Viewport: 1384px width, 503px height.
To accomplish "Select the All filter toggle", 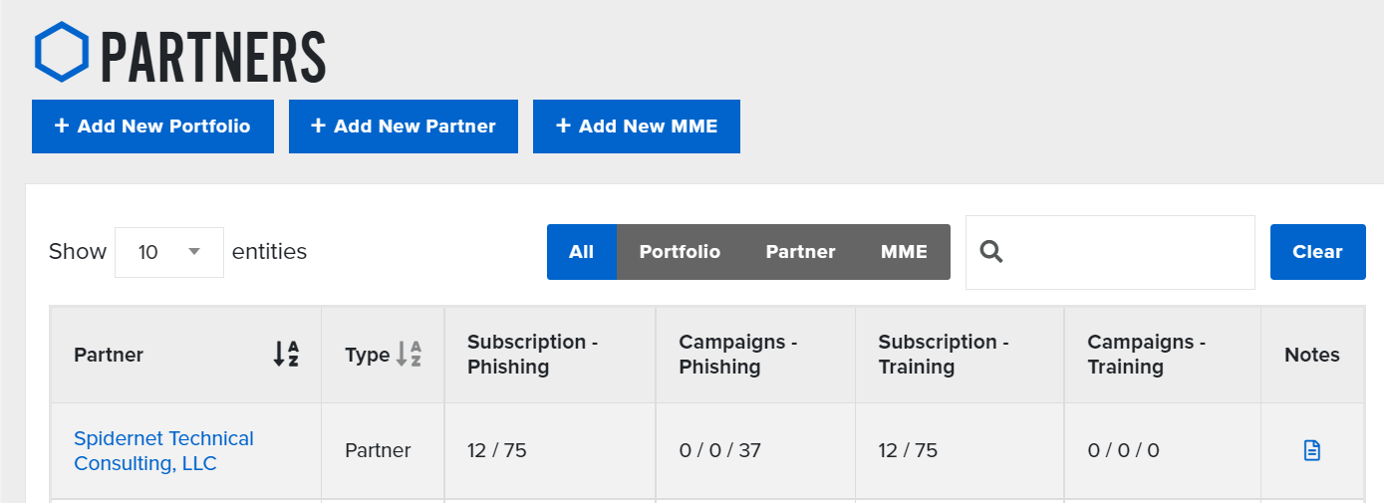I will [x=582, y=252].
